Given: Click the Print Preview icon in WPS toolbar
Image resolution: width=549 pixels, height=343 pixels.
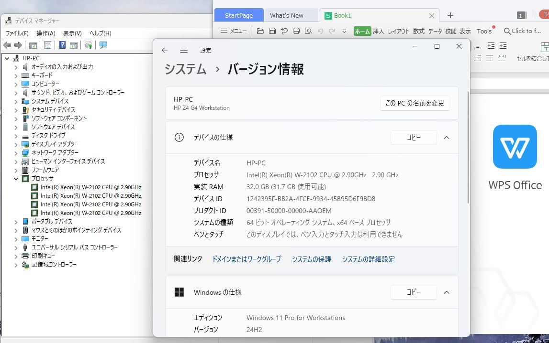Looking at the screenshot, I should 308,31.
